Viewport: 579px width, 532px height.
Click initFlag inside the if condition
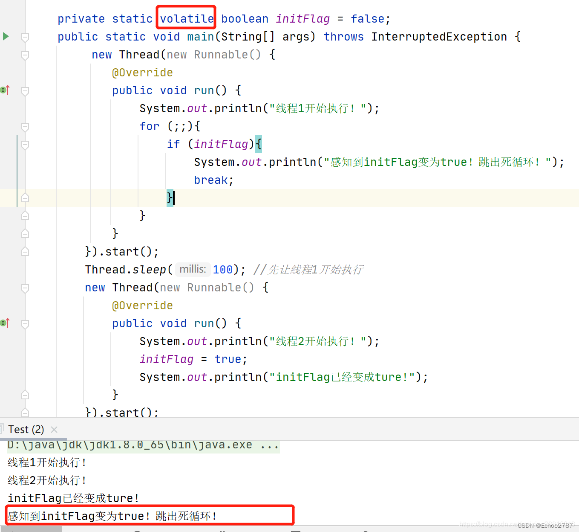pos(221,144)
